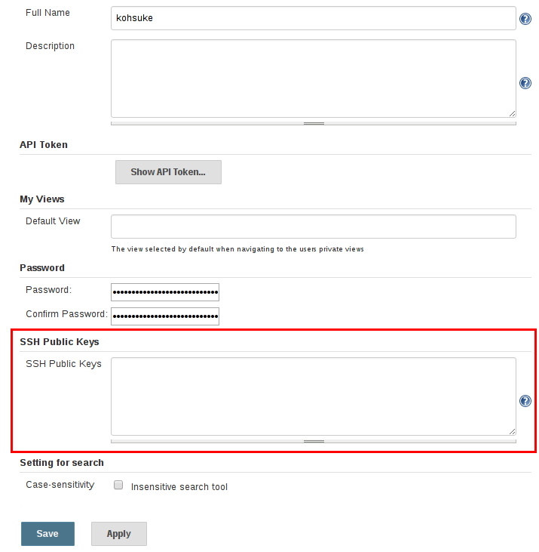Click inside the Description text area
The width and height of the screenshot is (539, 552).
pos(313,79)
